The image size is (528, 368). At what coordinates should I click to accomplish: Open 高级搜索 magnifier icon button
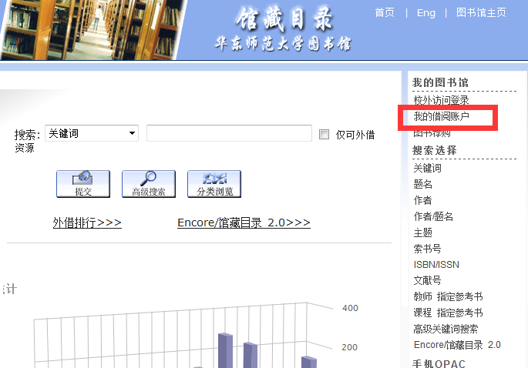click(149, 184)
